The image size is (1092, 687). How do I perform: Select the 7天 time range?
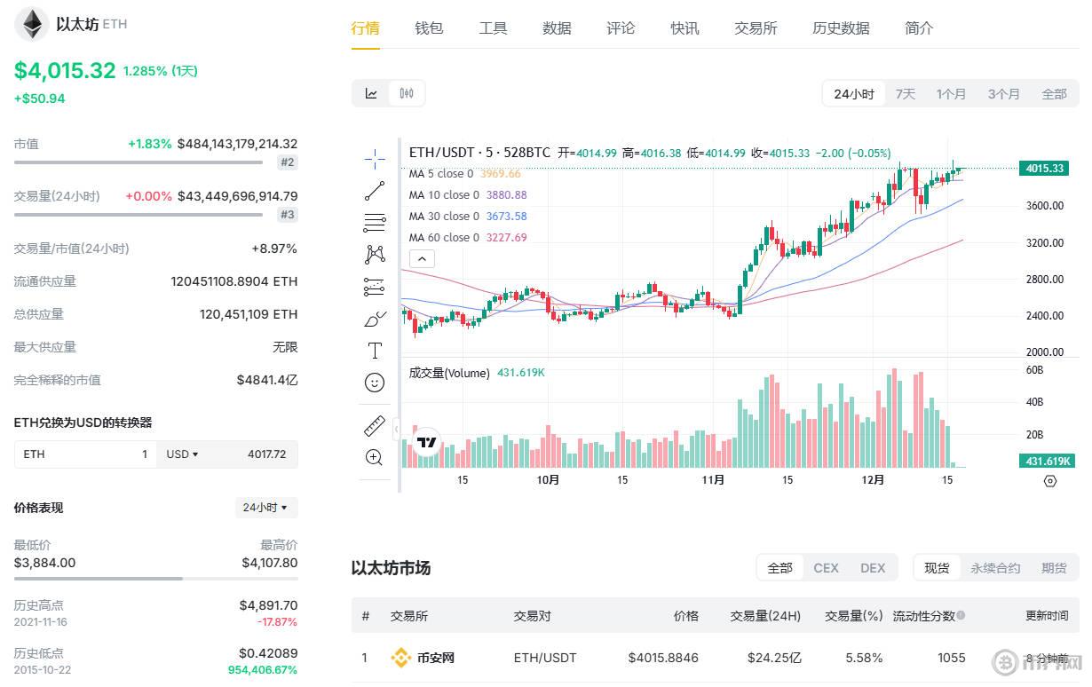905,93
